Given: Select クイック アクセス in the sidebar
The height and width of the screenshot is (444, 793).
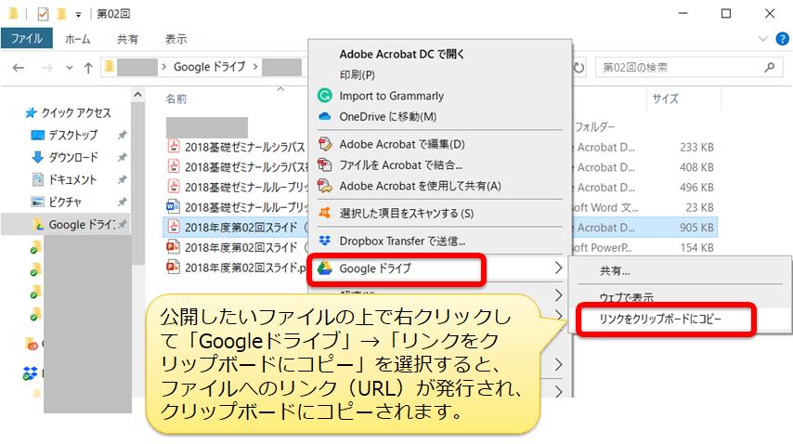Looking at the screenshot, I should tap(76, 112).
